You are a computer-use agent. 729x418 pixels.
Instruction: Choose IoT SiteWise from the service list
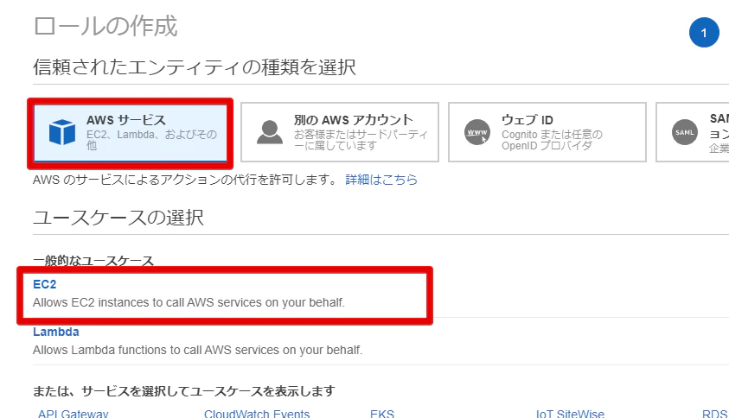click(570, 414)
